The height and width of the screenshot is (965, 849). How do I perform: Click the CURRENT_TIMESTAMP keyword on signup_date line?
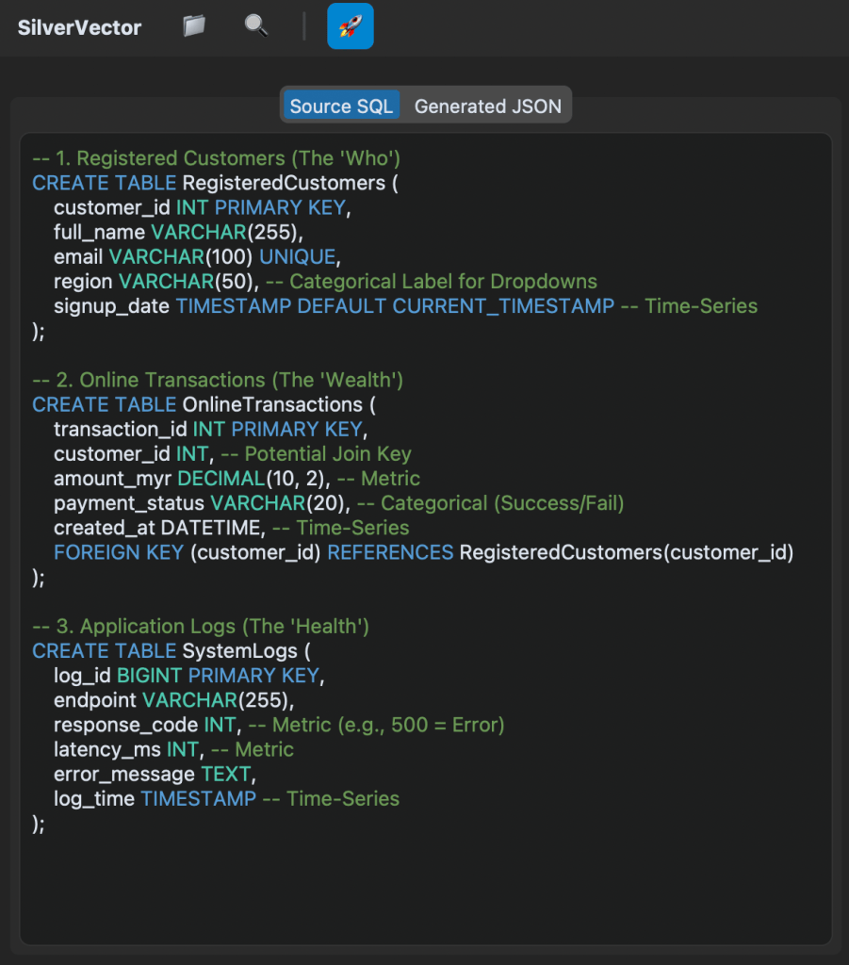click(x=503, y=305)
